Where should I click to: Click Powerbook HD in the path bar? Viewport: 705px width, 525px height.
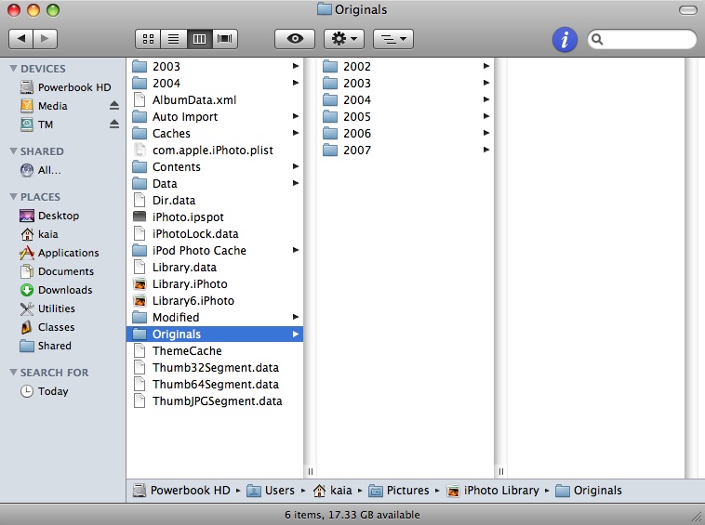click(x=181, y=491)
